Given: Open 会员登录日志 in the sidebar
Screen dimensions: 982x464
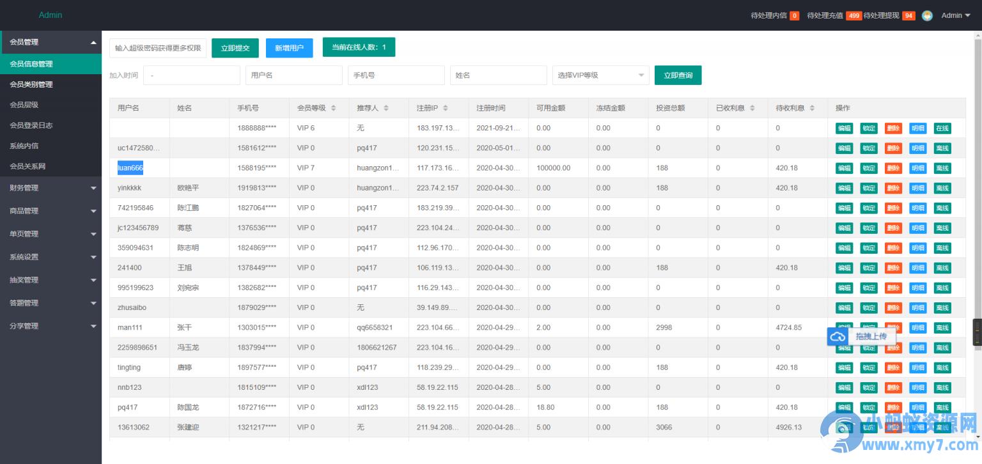Looking at the screenshot, I should click(x=51, y=125).
